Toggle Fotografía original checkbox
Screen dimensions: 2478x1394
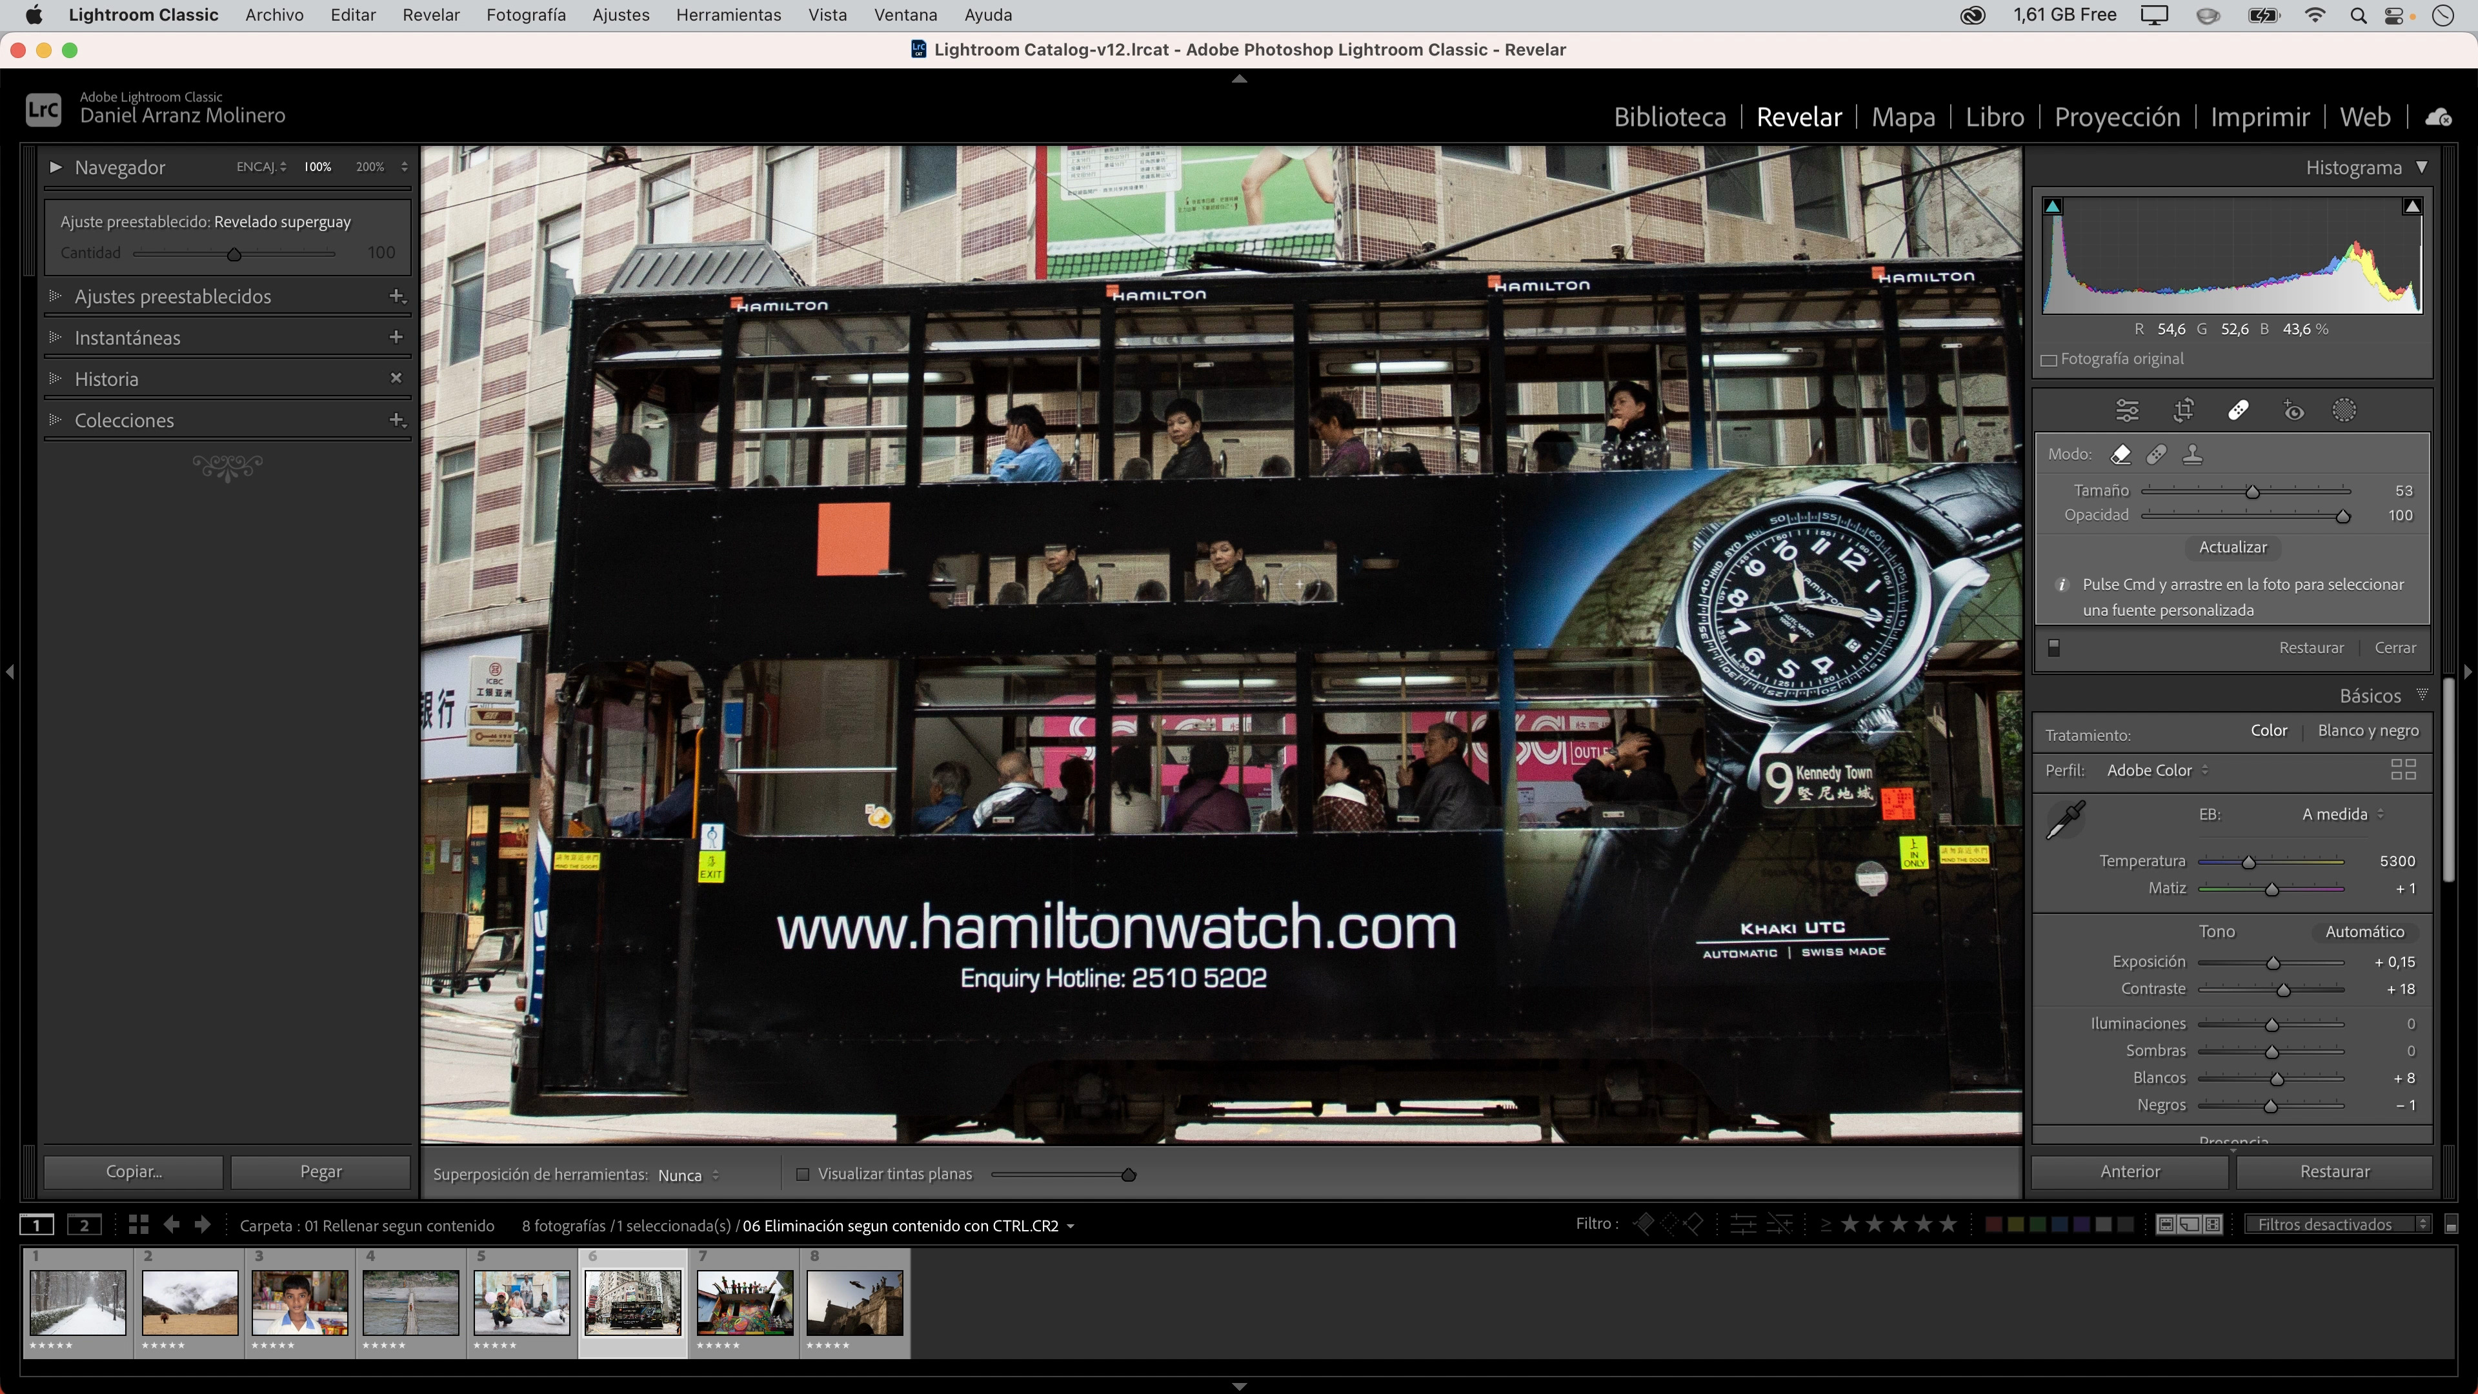[x=2049, y=360]
